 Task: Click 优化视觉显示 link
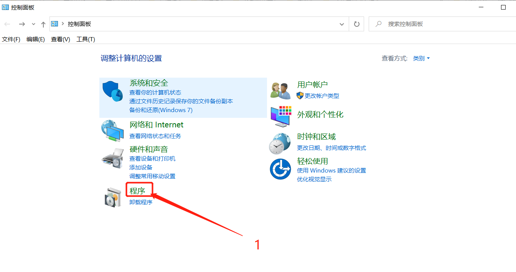tap(314, 179)
